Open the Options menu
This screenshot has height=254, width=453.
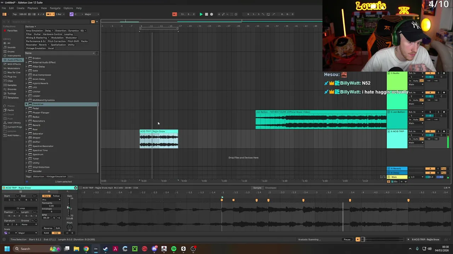coord(68,8)
